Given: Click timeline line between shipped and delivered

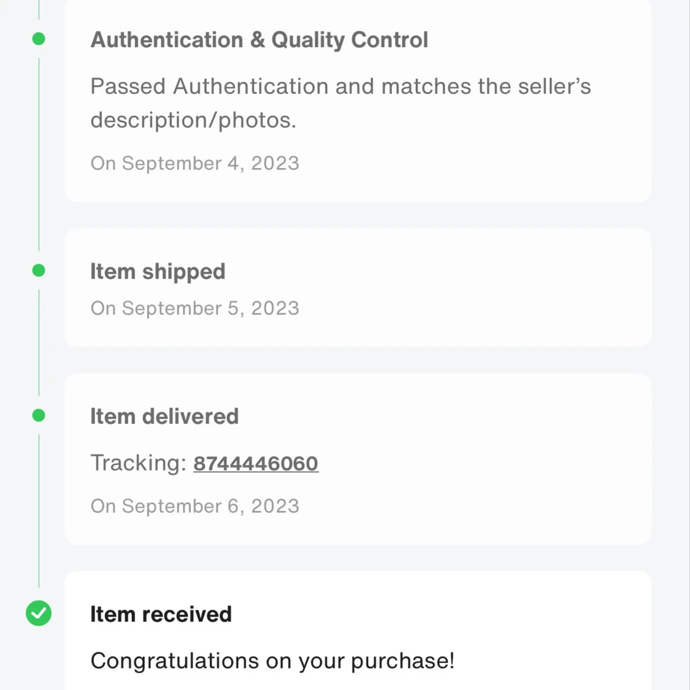Looking at the screenshot, I should click(39, 343).
